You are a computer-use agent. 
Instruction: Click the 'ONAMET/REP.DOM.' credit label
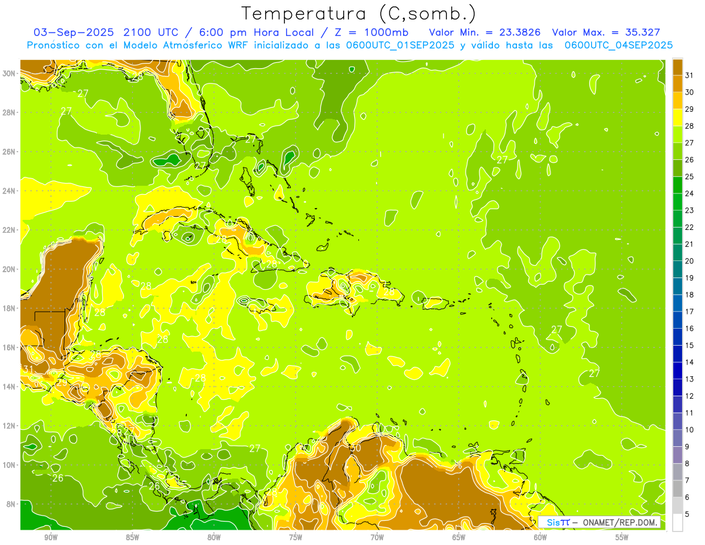620,523
